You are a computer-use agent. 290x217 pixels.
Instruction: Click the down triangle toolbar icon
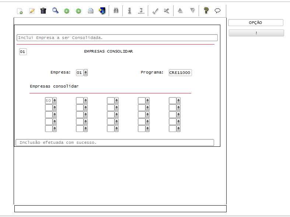click(x=192, y=10)
